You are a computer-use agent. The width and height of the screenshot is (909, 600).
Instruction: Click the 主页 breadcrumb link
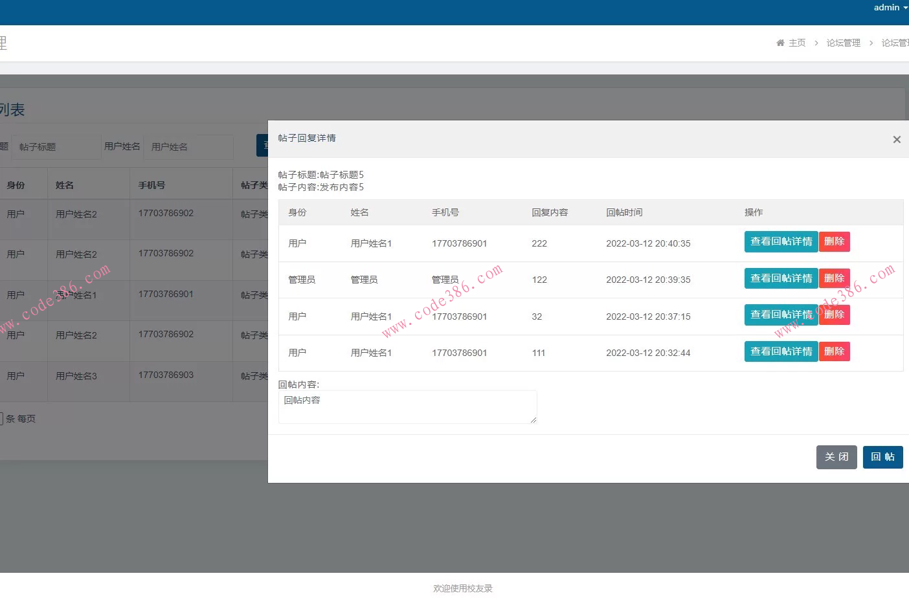click(x=797, y=43)
